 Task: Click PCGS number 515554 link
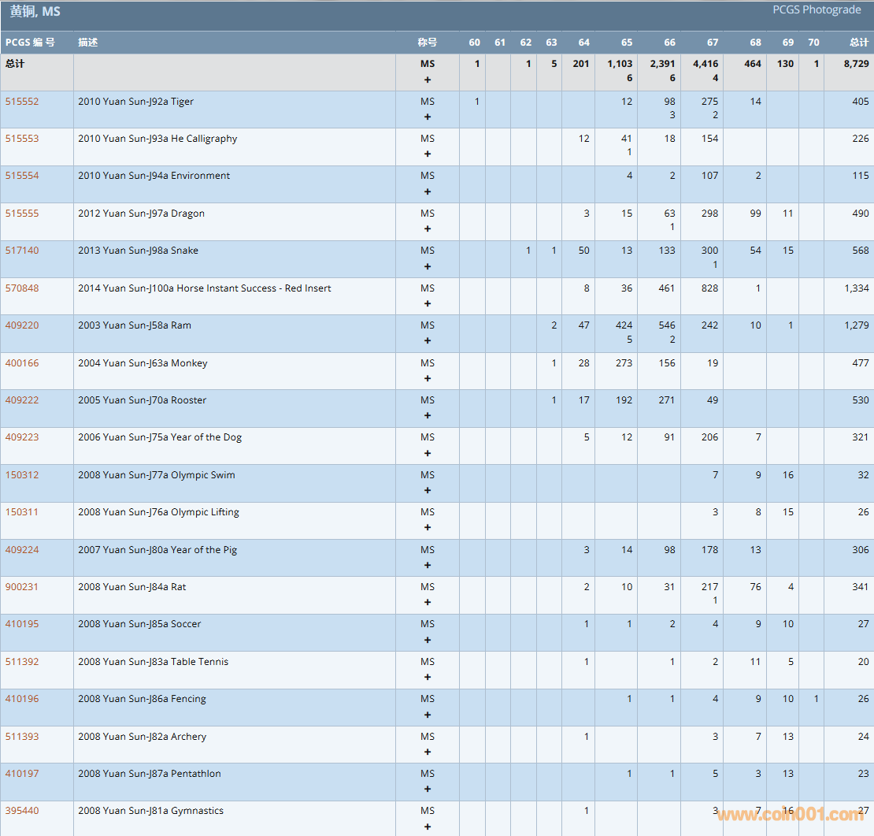(x=22, y=176)
